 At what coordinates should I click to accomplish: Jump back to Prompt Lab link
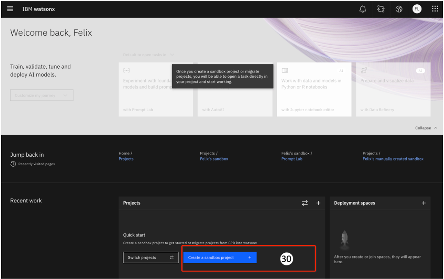[x=292, y=159]
